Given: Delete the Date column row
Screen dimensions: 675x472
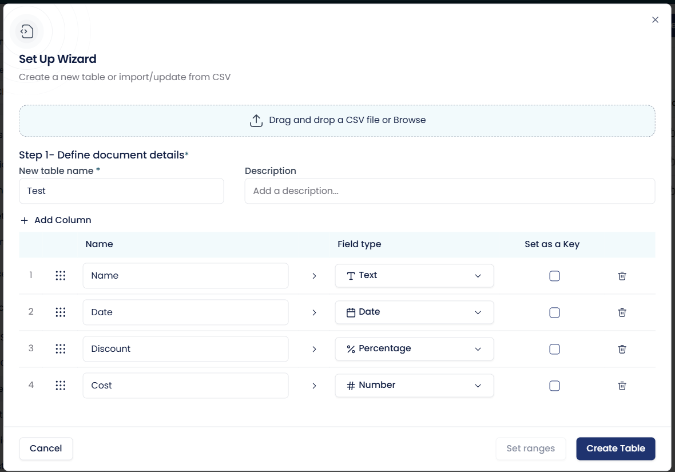Looking at the screenshot, I should [x=622, y=312].
